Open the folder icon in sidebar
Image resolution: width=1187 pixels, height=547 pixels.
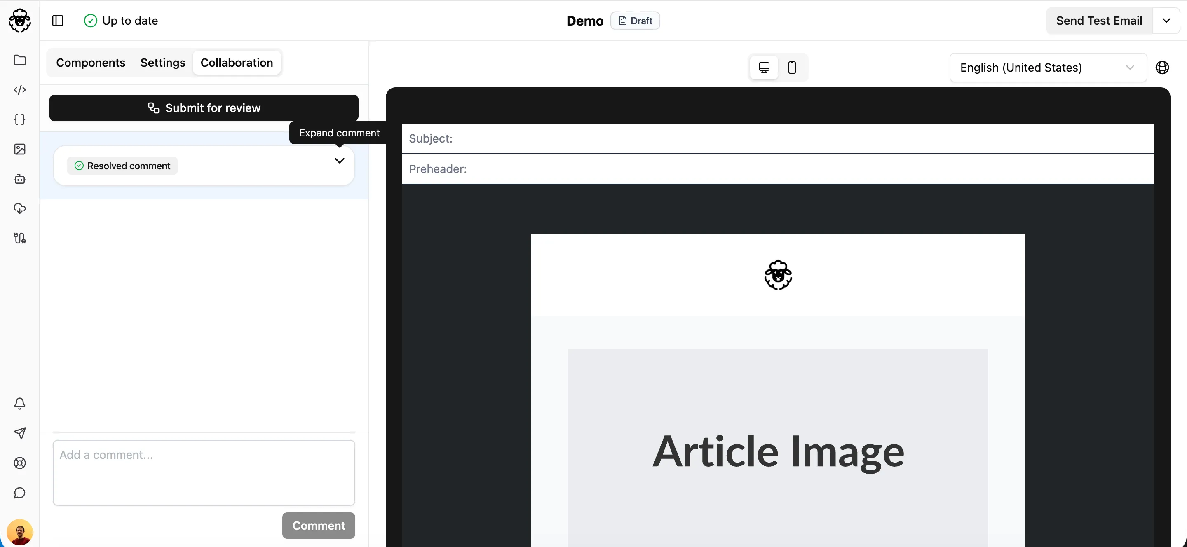pos(19,60)
